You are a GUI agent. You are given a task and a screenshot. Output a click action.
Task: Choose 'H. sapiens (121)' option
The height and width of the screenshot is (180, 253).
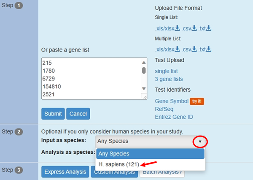tap(119, 164)
